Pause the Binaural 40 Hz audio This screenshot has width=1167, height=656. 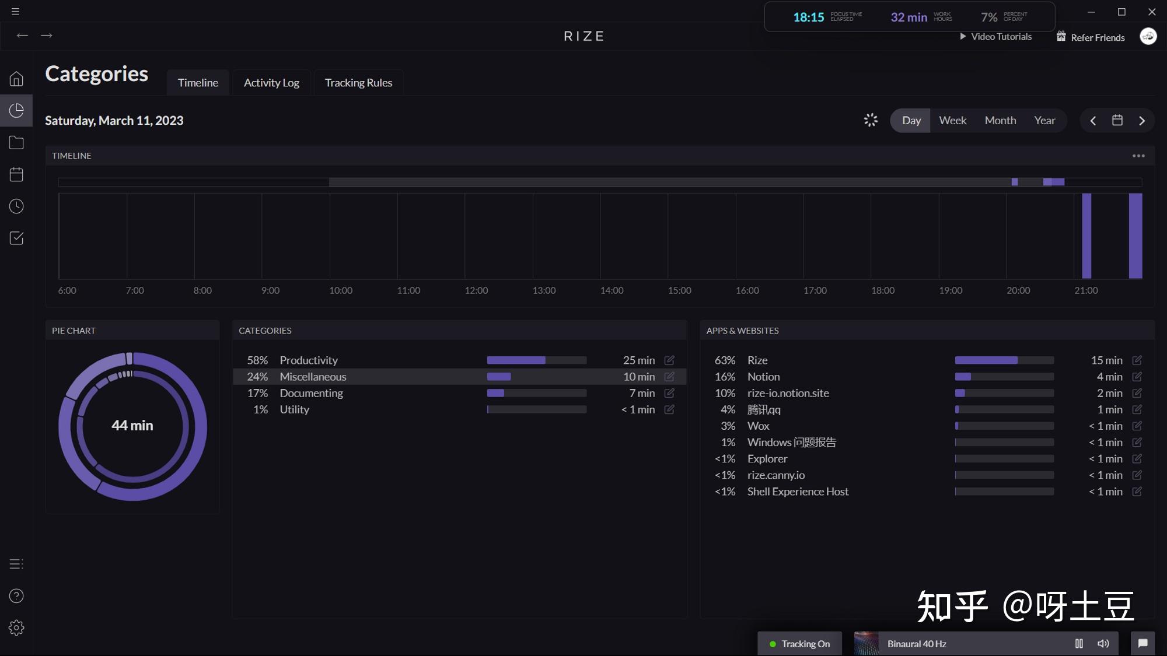[x=1079, y=644]
